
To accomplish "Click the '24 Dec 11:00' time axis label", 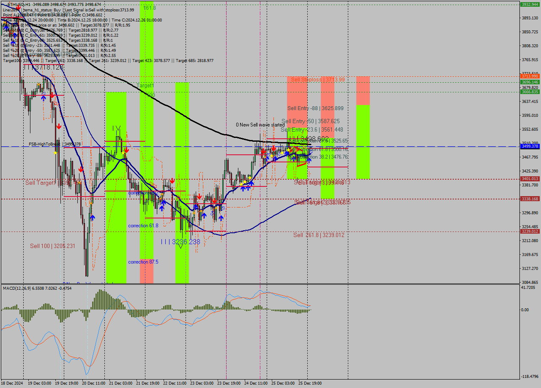I will click(256, 383).
